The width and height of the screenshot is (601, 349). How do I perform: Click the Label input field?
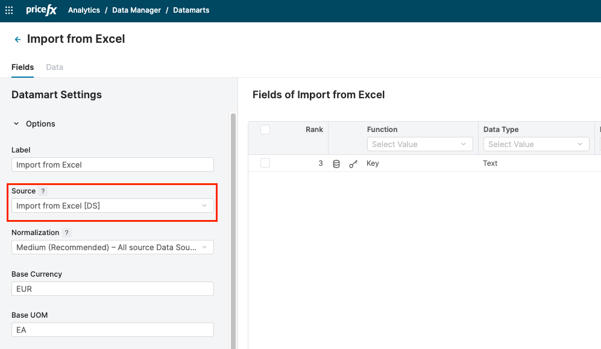[x=112, y=165]
